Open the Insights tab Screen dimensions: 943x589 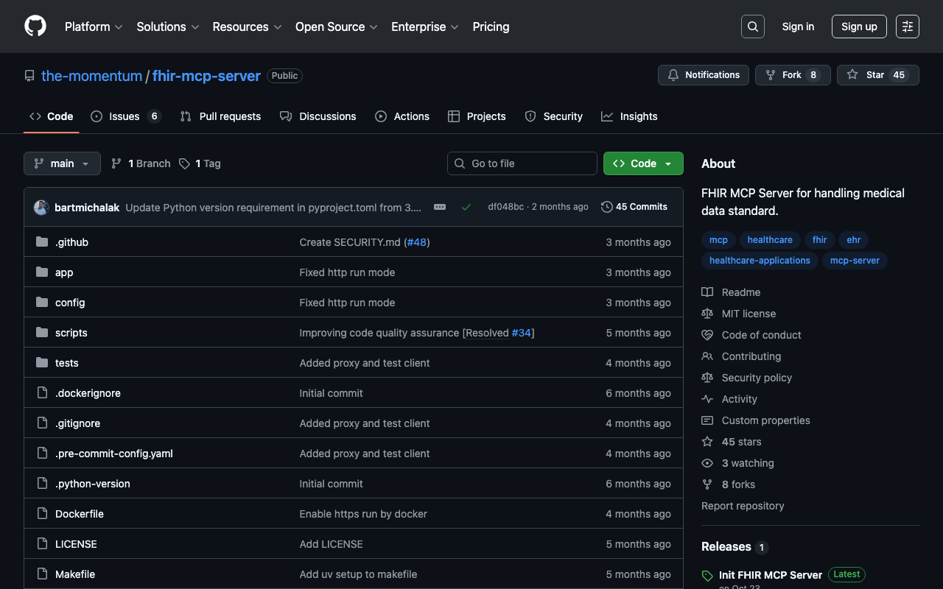pos(629,116)
